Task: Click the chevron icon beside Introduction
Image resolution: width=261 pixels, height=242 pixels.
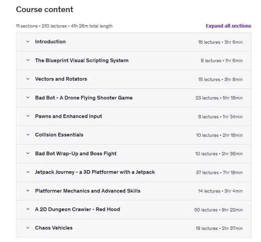Action: [28, 42]
